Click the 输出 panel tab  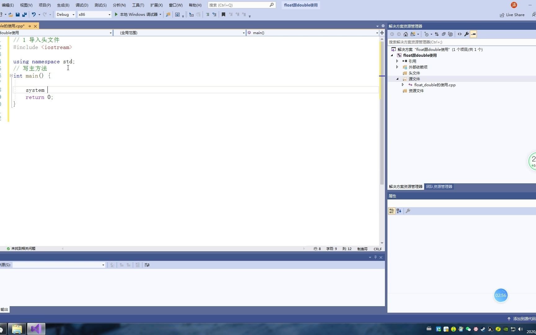[4, 310]
